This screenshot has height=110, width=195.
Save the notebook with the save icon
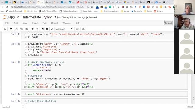(x=5, y=29)
